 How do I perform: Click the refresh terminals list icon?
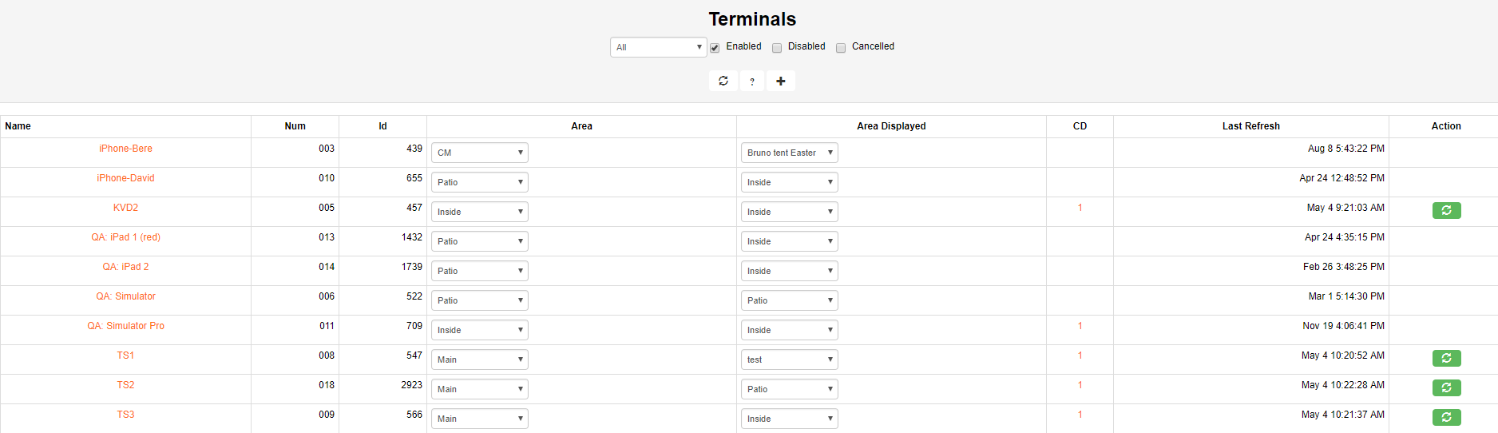pos(723,81)
